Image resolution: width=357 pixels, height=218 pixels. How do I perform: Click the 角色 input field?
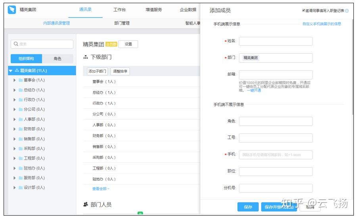[x=276, y=122]
